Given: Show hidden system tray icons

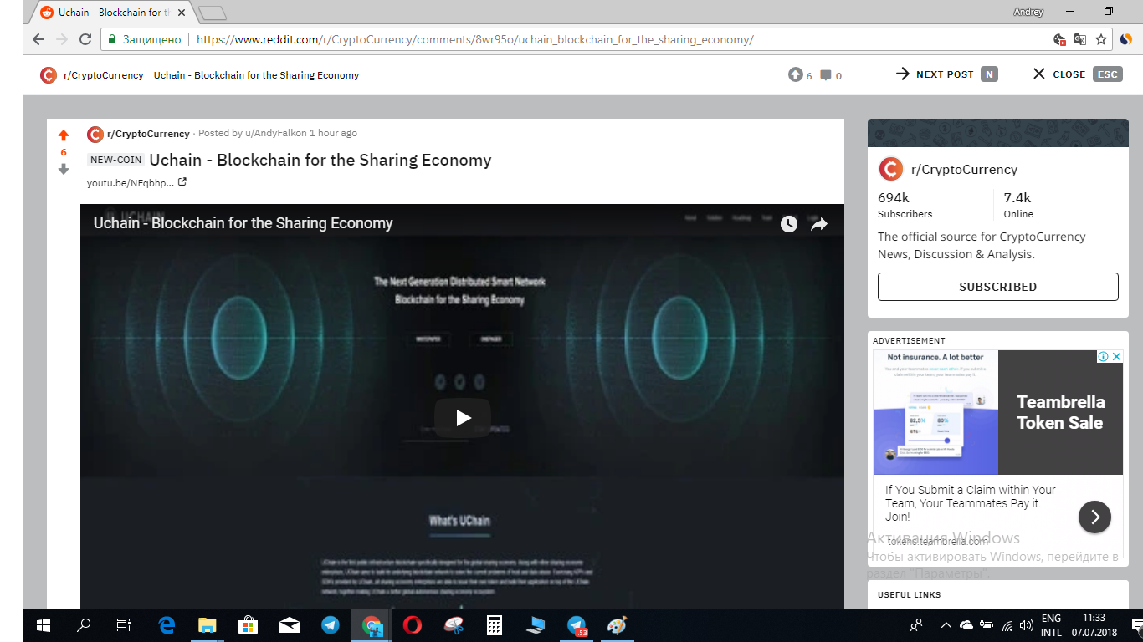Looking at the screenshot, I should point(946,625).
